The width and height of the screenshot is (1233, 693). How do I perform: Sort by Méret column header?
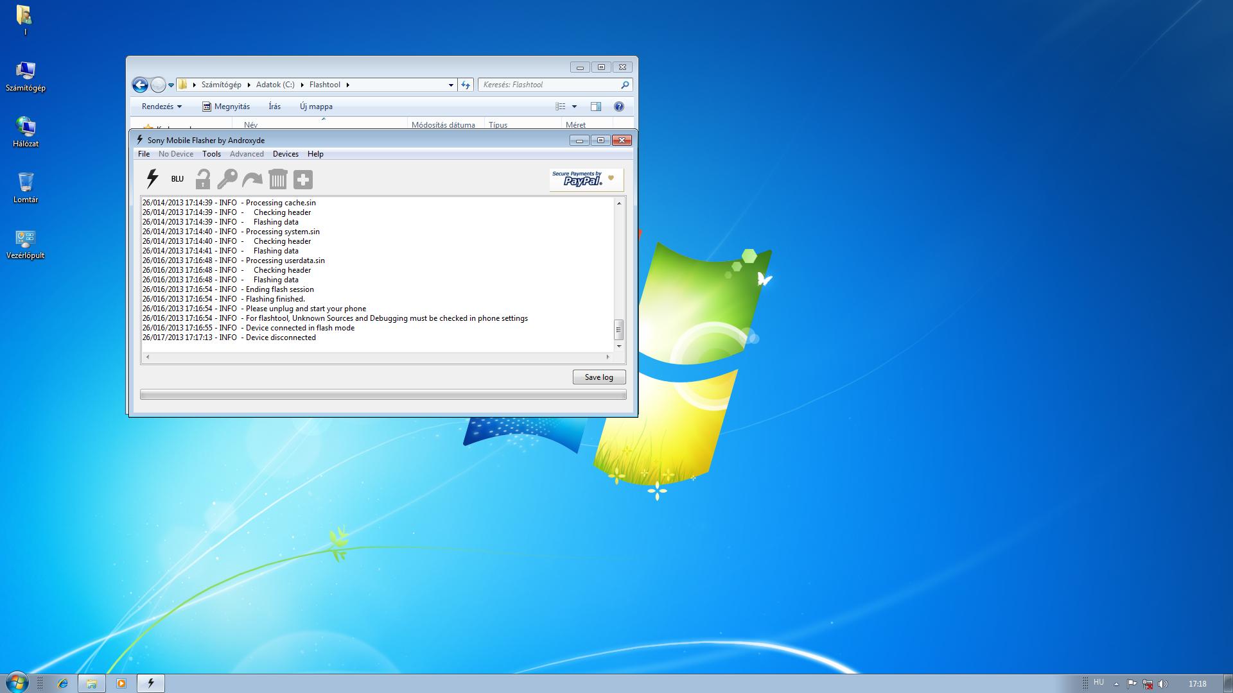(575, 125)
